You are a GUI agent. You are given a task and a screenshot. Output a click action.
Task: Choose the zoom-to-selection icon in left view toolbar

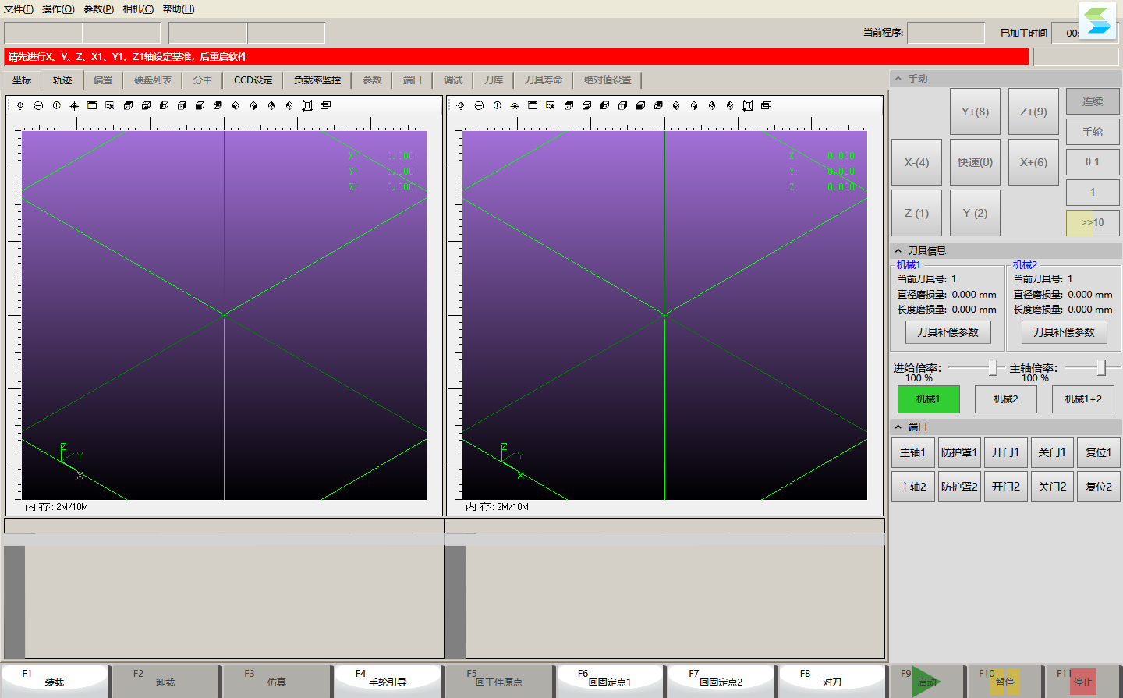pyautogui.click(x=110, y=105)
